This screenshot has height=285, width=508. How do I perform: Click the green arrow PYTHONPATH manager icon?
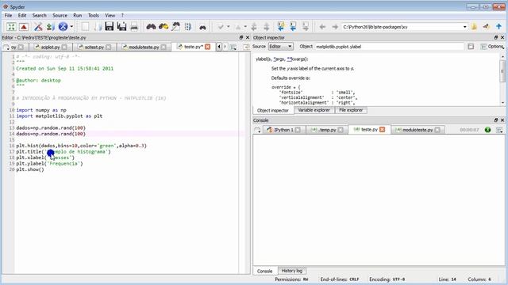coord(50,27)
